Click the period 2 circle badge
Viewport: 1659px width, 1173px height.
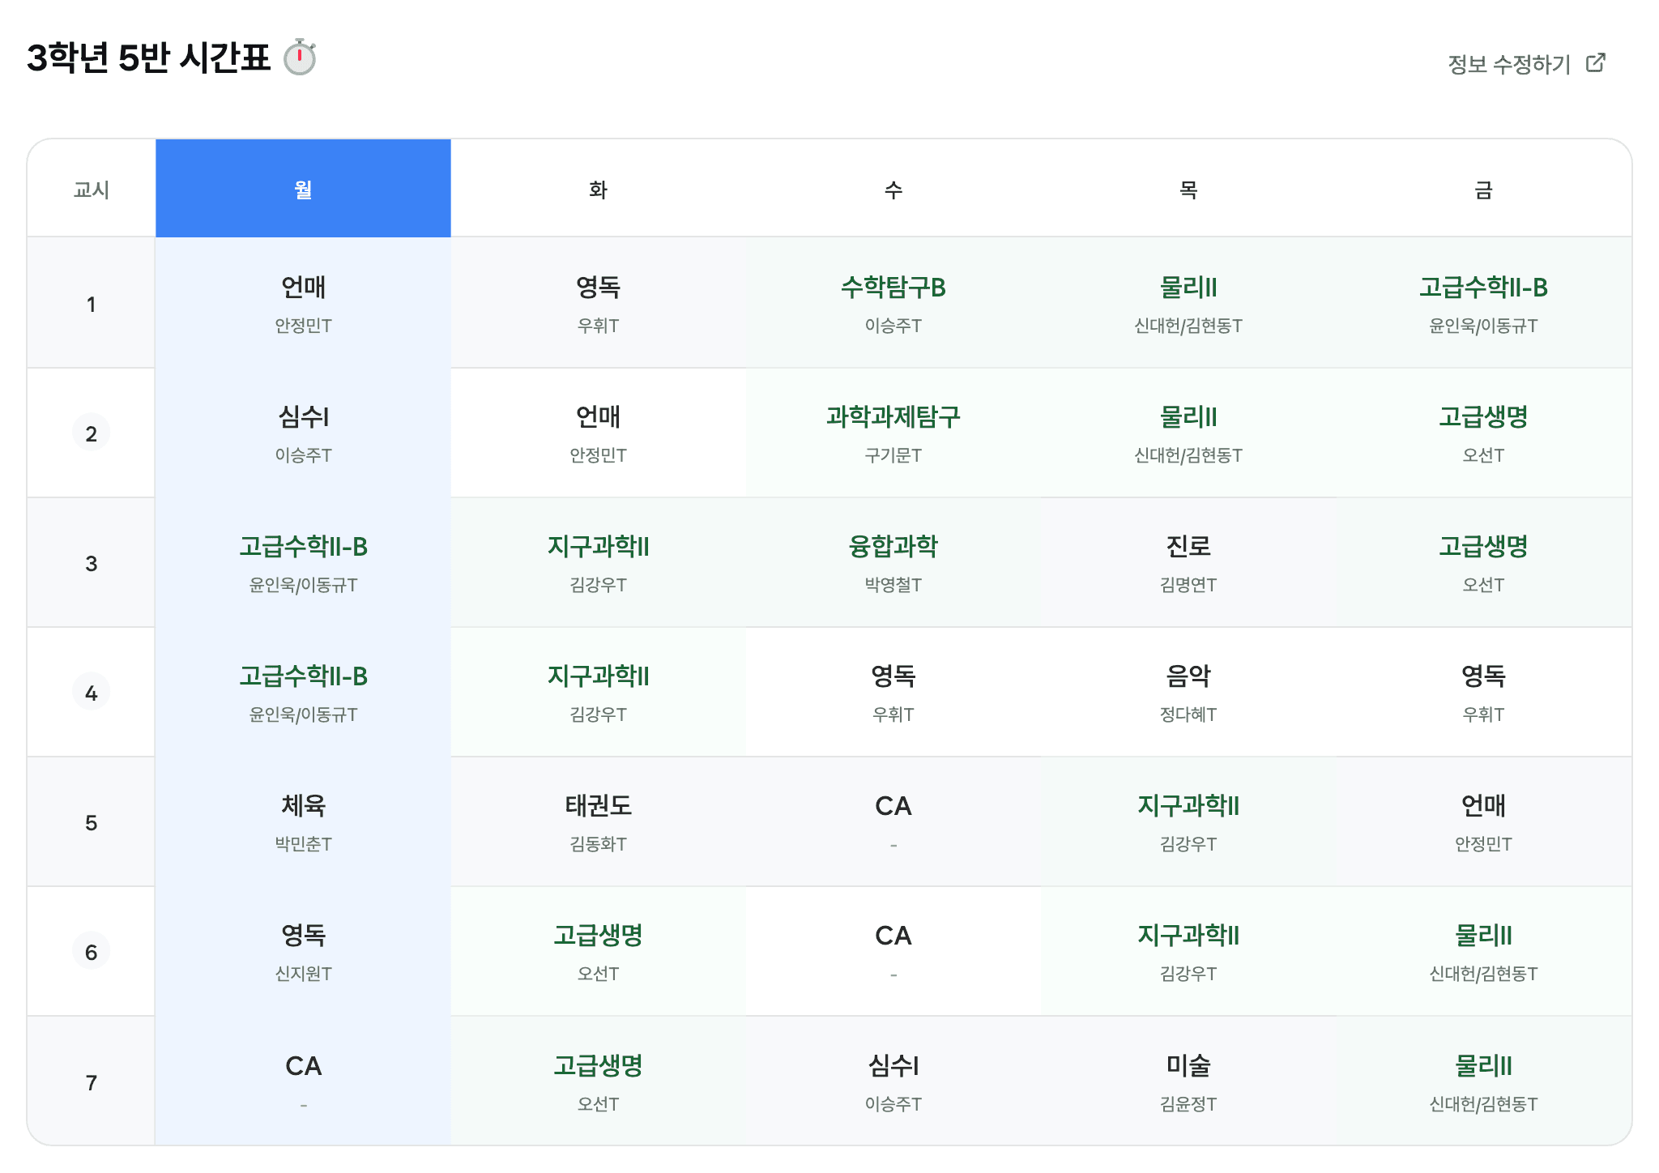coord(92,433)
